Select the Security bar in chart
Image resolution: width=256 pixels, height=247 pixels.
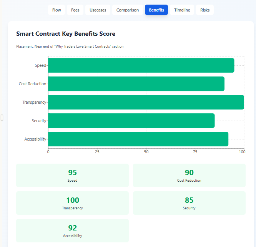131,121
